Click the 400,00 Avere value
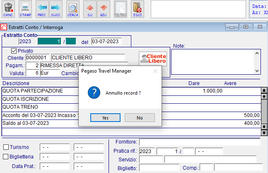This screenshot has height=173, width=268. tap(251, 123)
